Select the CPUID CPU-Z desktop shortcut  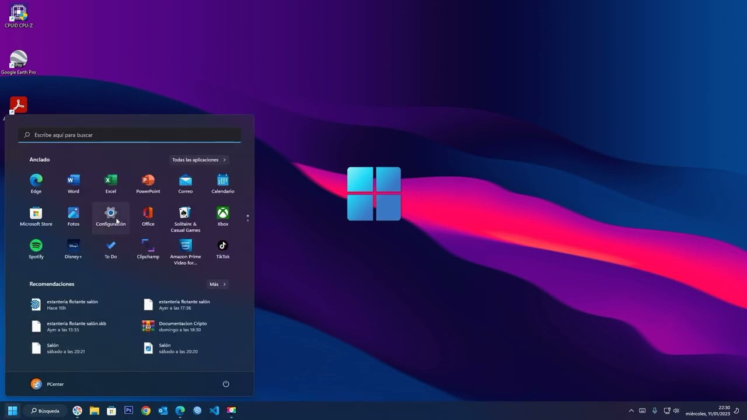(x=18, y=16)
